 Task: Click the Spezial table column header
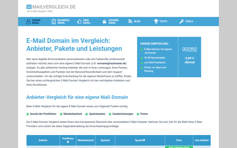(x=140, y=140)
